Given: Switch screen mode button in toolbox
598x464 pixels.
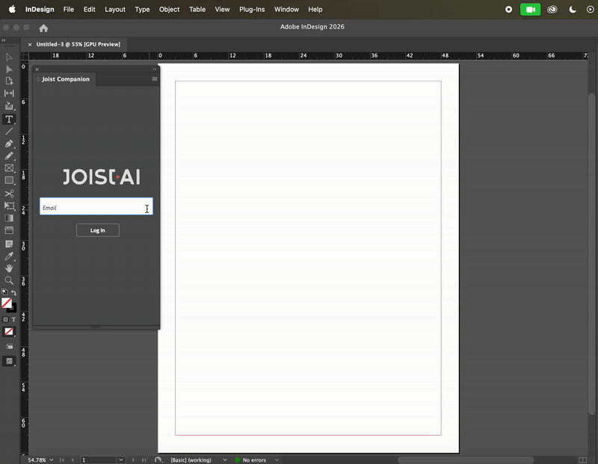Looking at the screenshot, I should click(x=9, y=361).
